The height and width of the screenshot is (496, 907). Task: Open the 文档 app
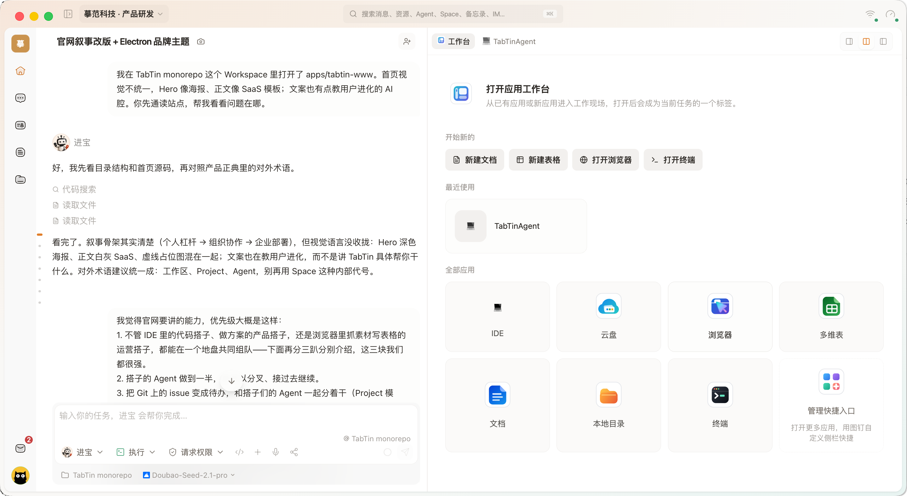(497, 405)
